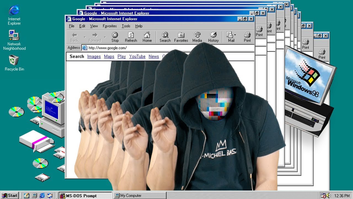Open the Help menu

coord(139,26)
